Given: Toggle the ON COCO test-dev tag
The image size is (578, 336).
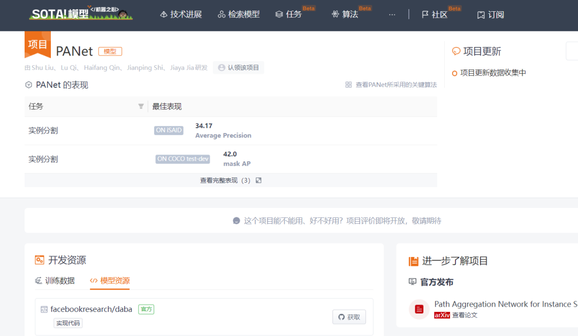Looking at the screenshot, I should (x=182, y=159).
